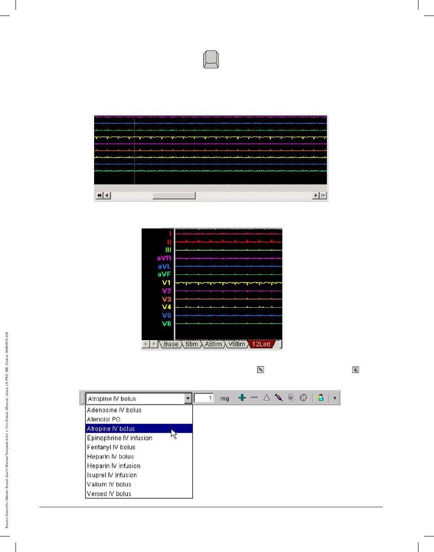Select Heparin IV bolus from list
Image resolution: width=434 pixels, height=552 pixels.
[x=139, y=457]
